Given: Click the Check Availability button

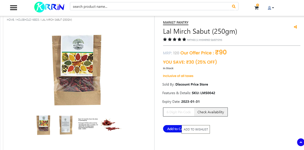Looking at the screenshot, I should tap(211, 112).
